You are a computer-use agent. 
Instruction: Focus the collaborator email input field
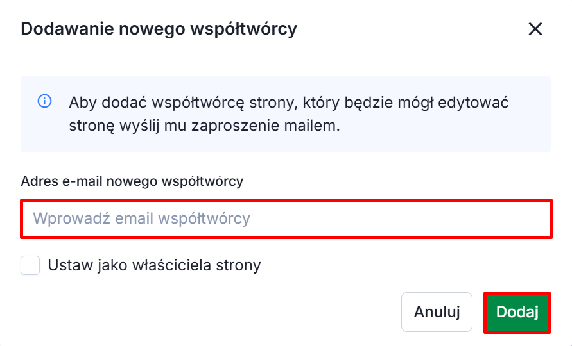[286, 218]
